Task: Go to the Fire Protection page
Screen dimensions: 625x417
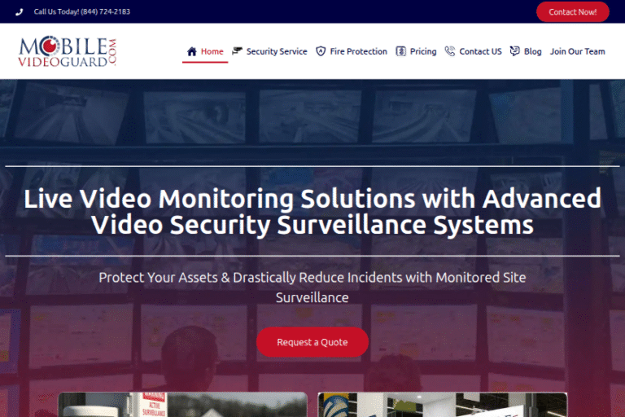Action: point(358,51)
